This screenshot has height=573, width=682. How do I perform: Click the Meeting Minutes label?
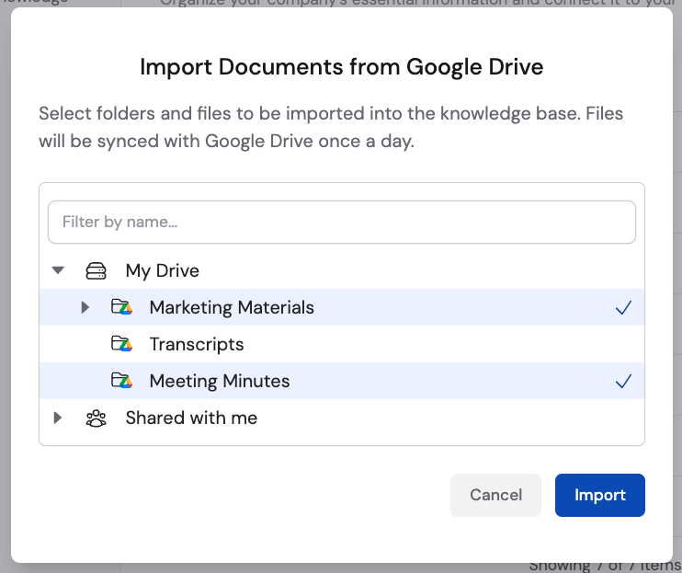220,381
